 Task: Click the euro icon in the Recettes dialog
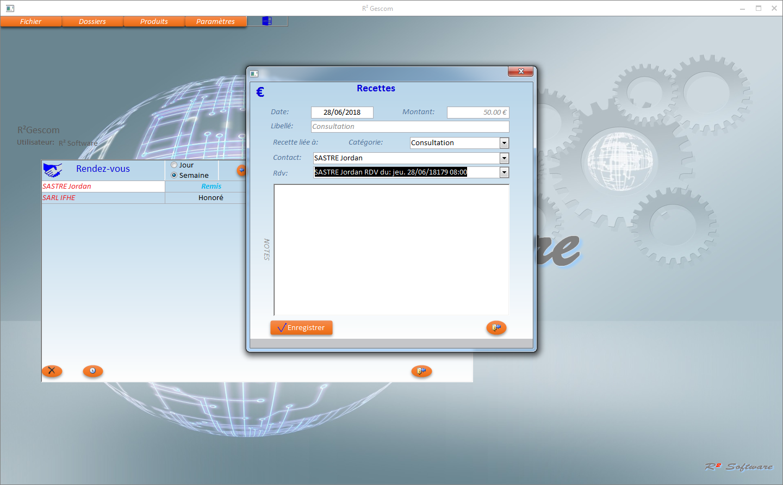click(260, 92)
